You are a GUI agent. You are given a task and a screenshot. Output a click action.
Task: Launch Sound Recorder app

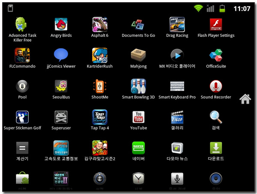click(216, 90)
